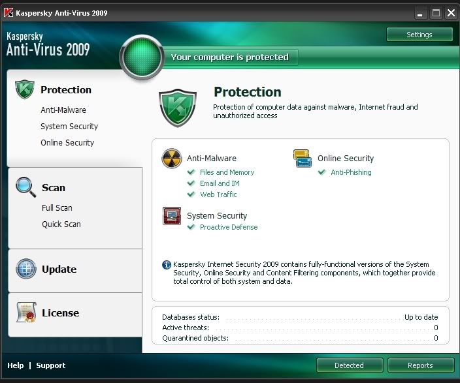Open the Update section
460x383 pixels.
click(x=59, y=269)
